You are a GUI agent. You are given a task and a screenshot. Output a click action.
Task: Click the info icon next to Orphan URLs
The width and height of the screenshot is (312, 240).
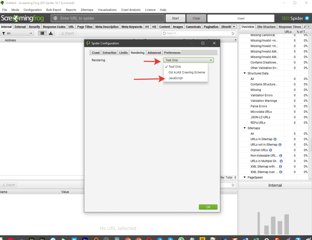click(271, 150)
